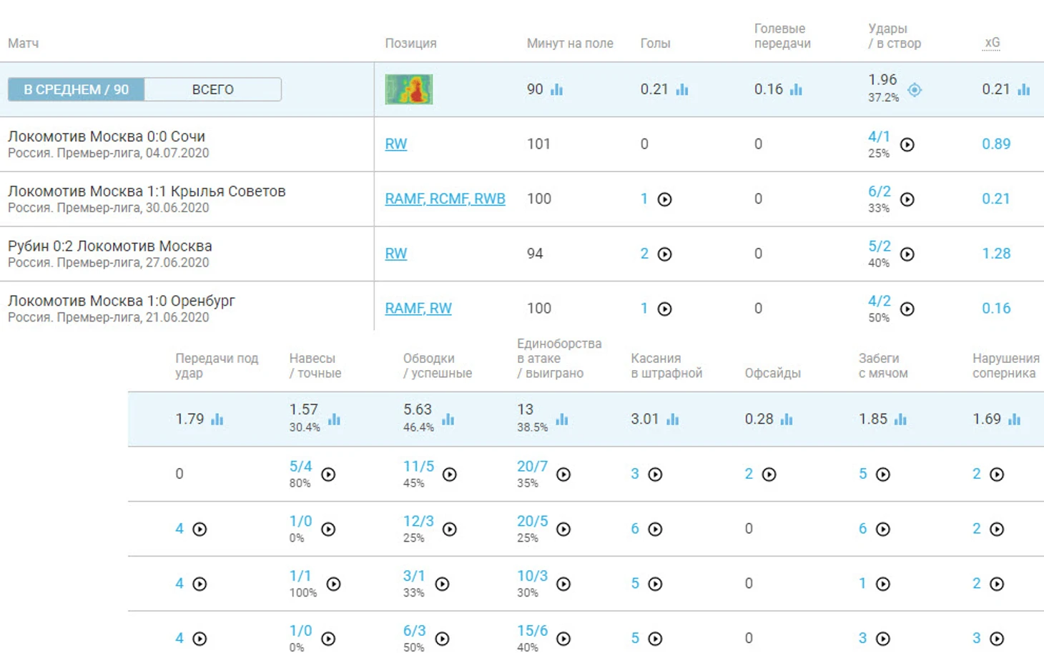The width and height of the screenshot is (1044, 653).
Task: Open chart icon next to 1.57 crosses average
Action: coord(334,419)
